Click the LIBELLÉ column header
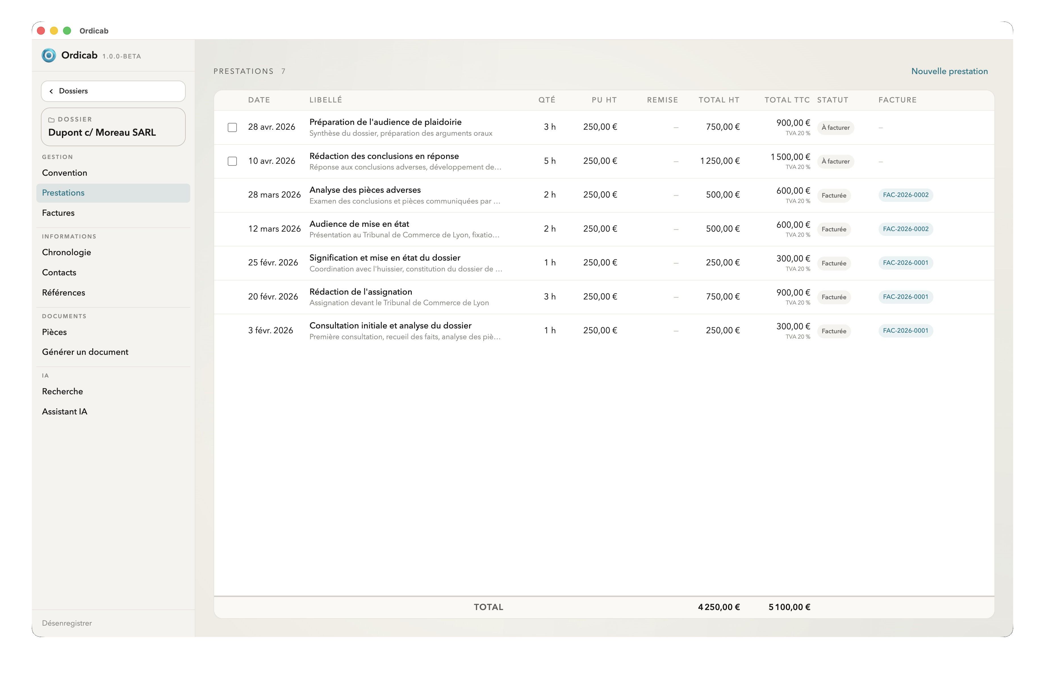1045x679 pixels. (x=325, y=100)
